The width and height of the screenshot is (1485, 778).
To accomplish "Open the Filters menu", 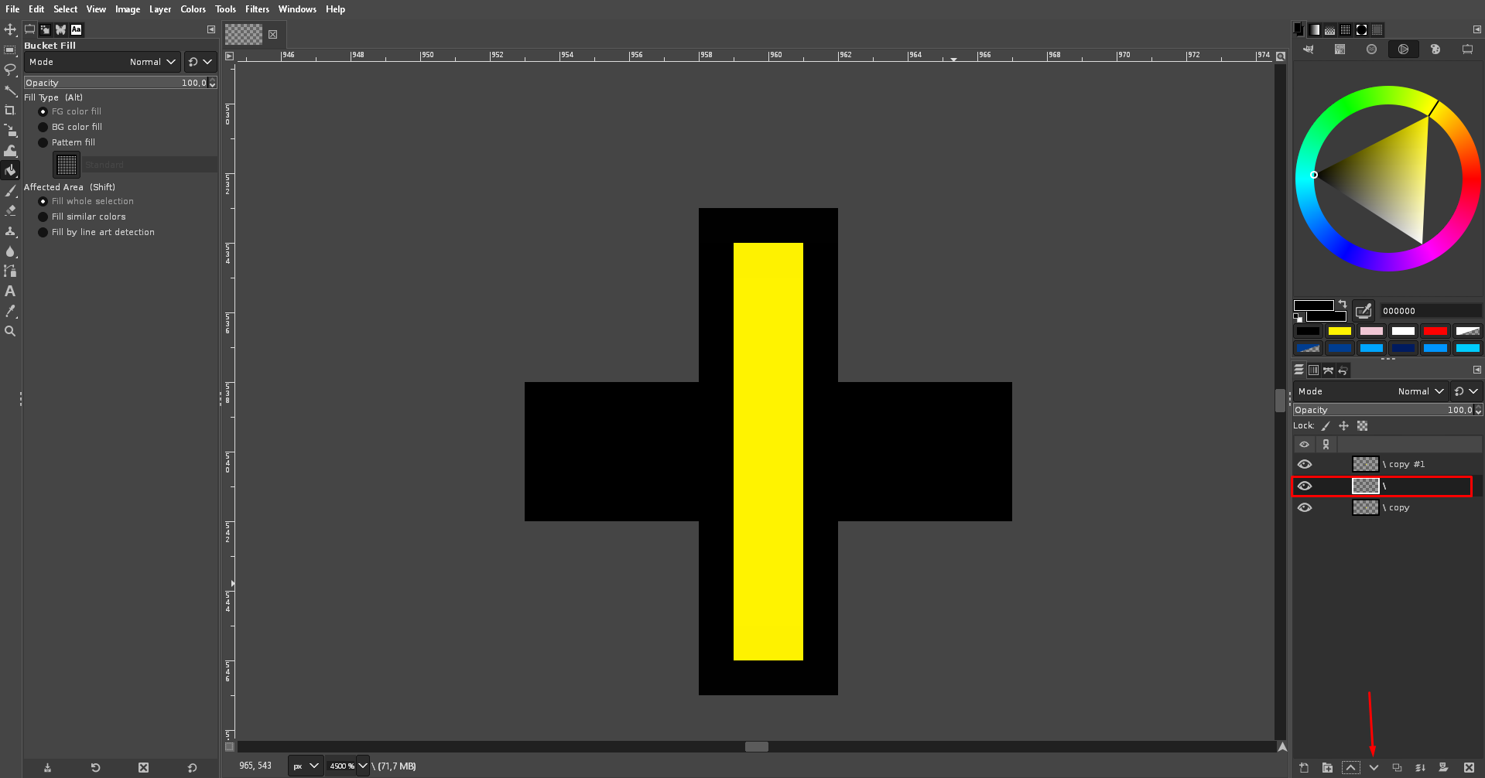I will 257,9.
